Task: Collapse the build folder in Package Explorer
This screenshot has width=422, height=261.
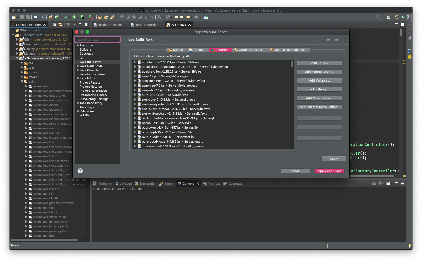Action: tap(22, 82)
